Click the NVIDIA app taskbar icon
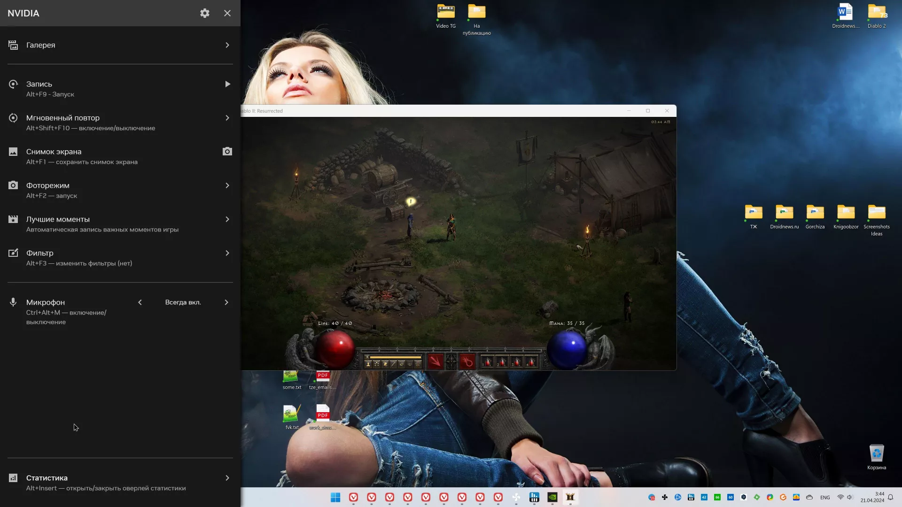This screenshot has height=507, width=902. [x=552, y=498]
